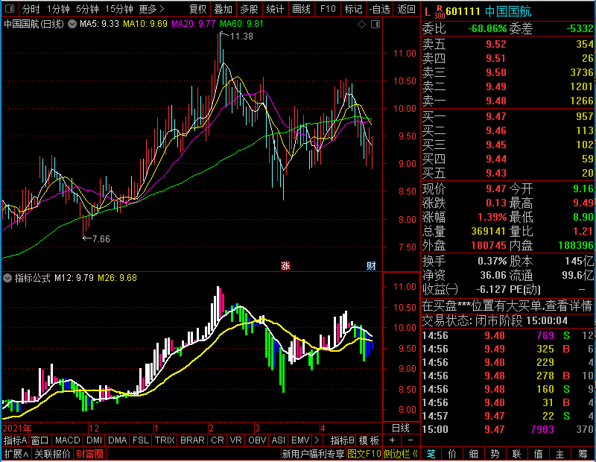This screenshot has width=596, height=462.
Task: Select the 笔 trades tab
Action: pyautogui.click(x=431, y=454)
